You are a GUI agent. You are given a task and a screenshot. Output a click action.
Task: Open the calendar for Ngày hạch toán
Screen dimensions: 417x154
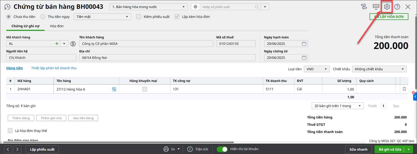pos(304,44)
